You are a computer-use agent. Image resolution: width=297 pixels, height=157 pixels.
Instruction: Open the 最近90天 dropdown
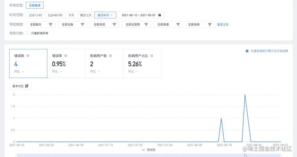105,15
